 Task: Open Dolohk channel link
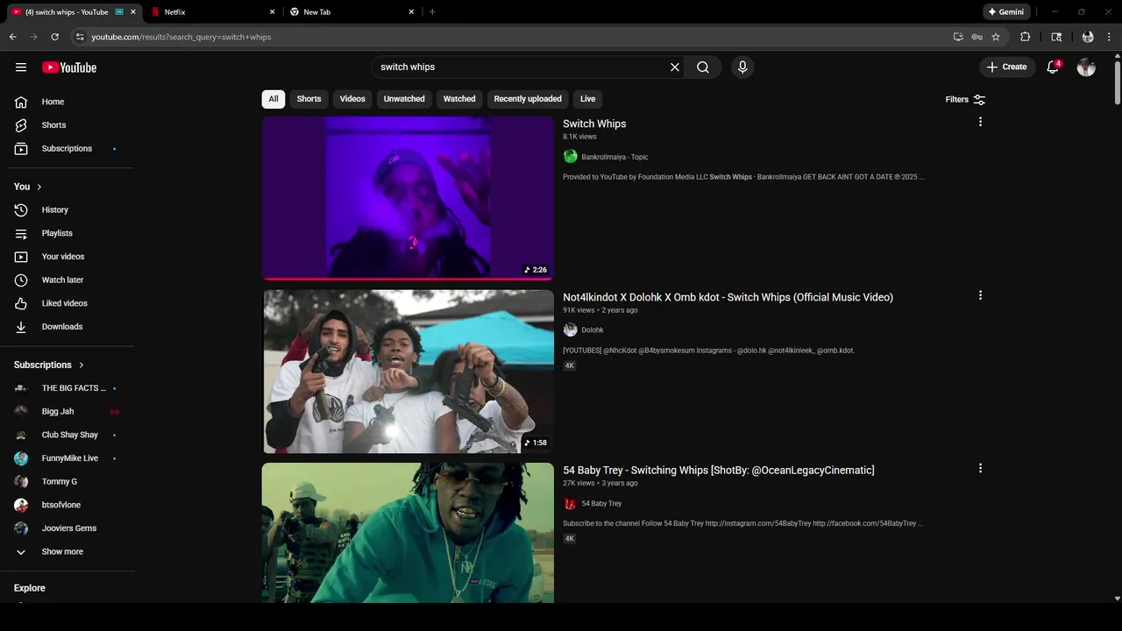point(593,330)
